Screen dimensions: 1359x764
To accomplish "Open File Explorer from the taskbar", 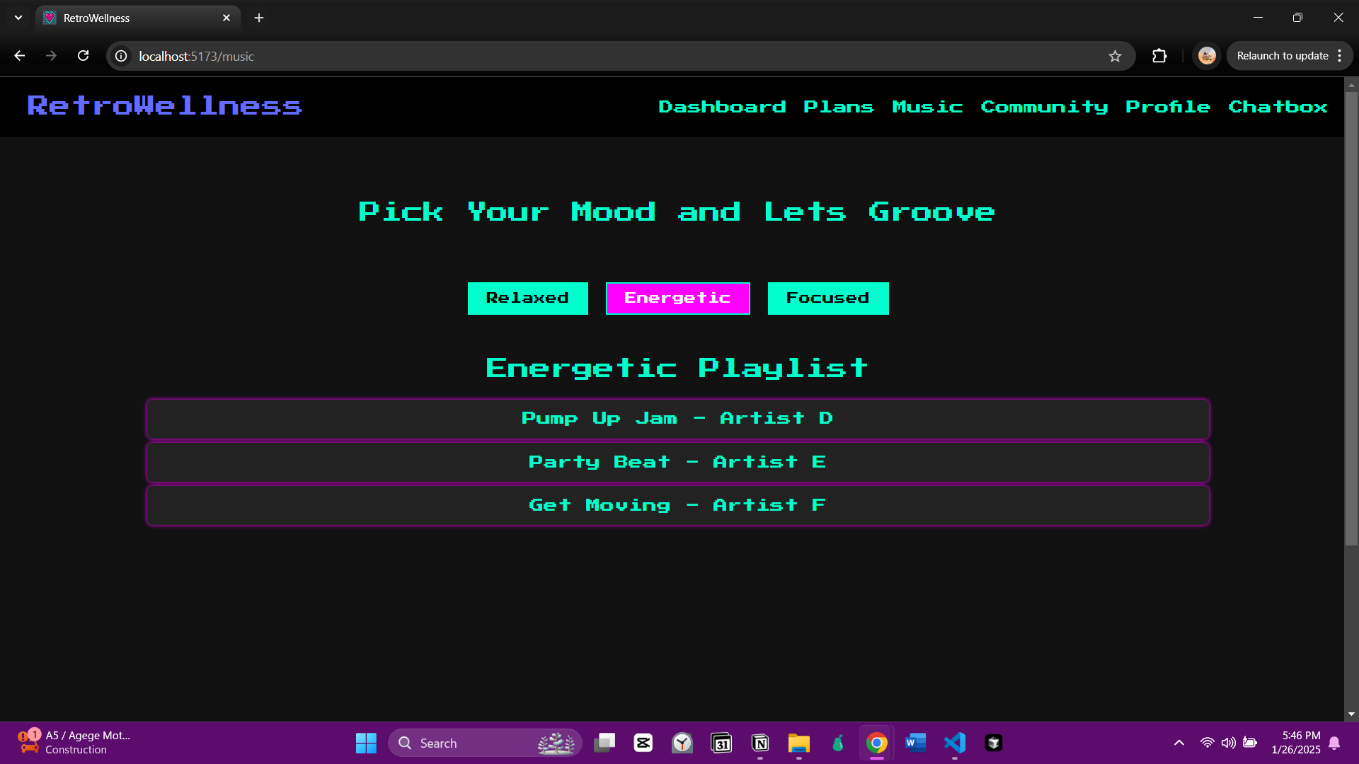I will click(798, 743).
